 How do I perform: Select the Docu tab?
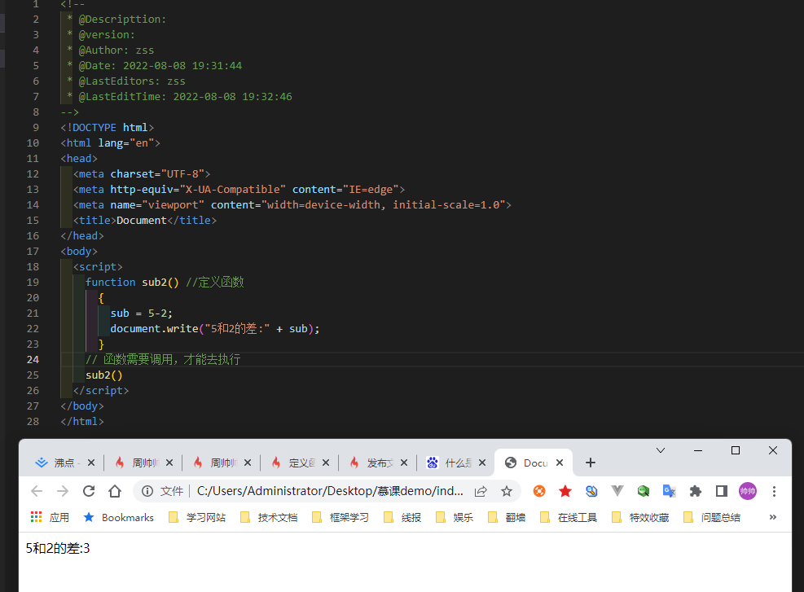pyautogui.click(x=534, y=463)
